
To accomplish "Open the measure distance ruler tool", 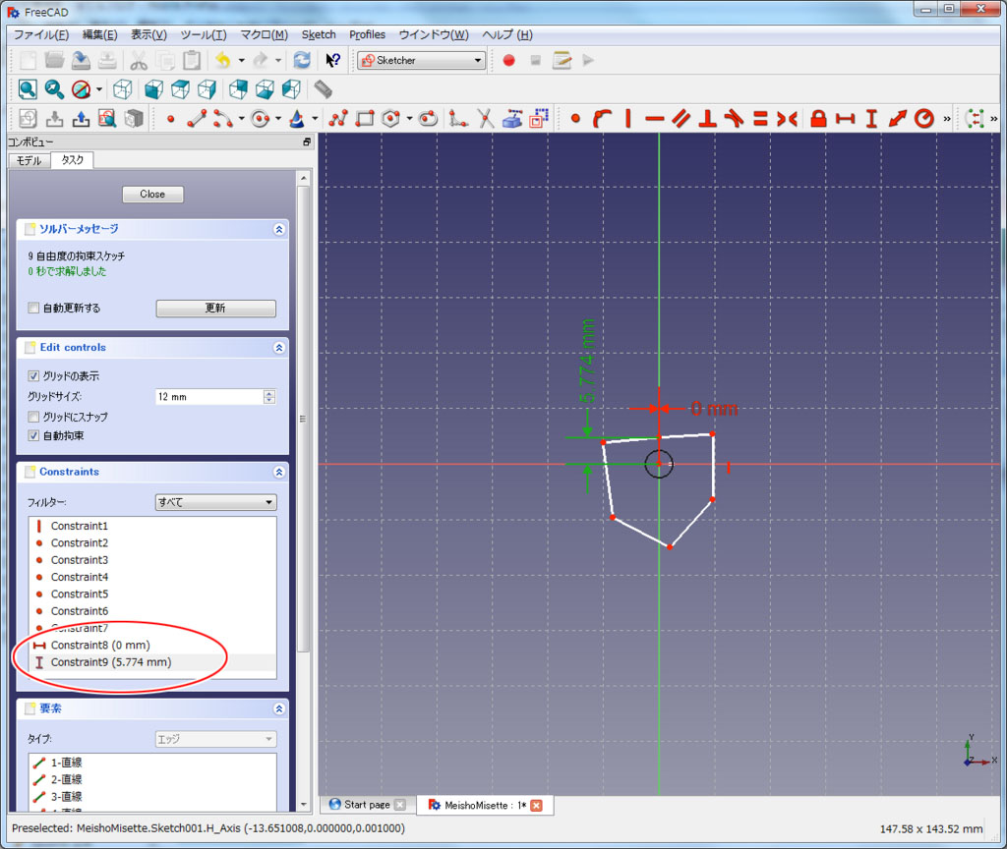I will click(323, 89).
